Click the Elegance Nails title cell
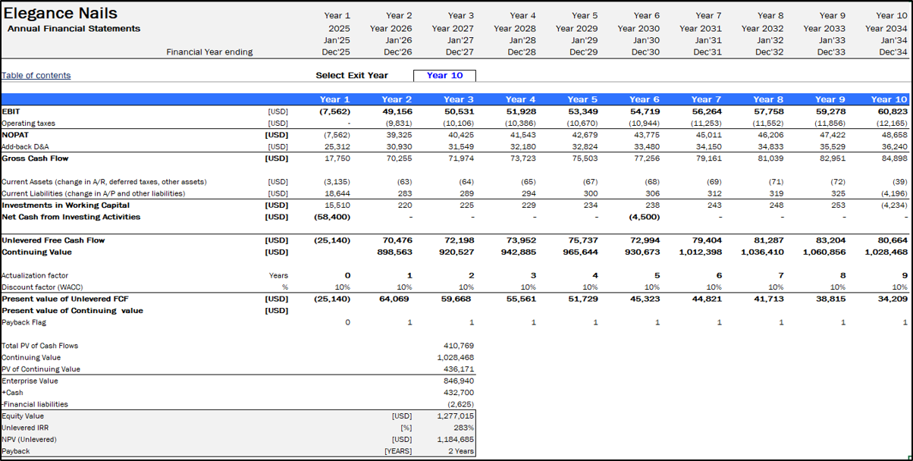 coord(61,14)
